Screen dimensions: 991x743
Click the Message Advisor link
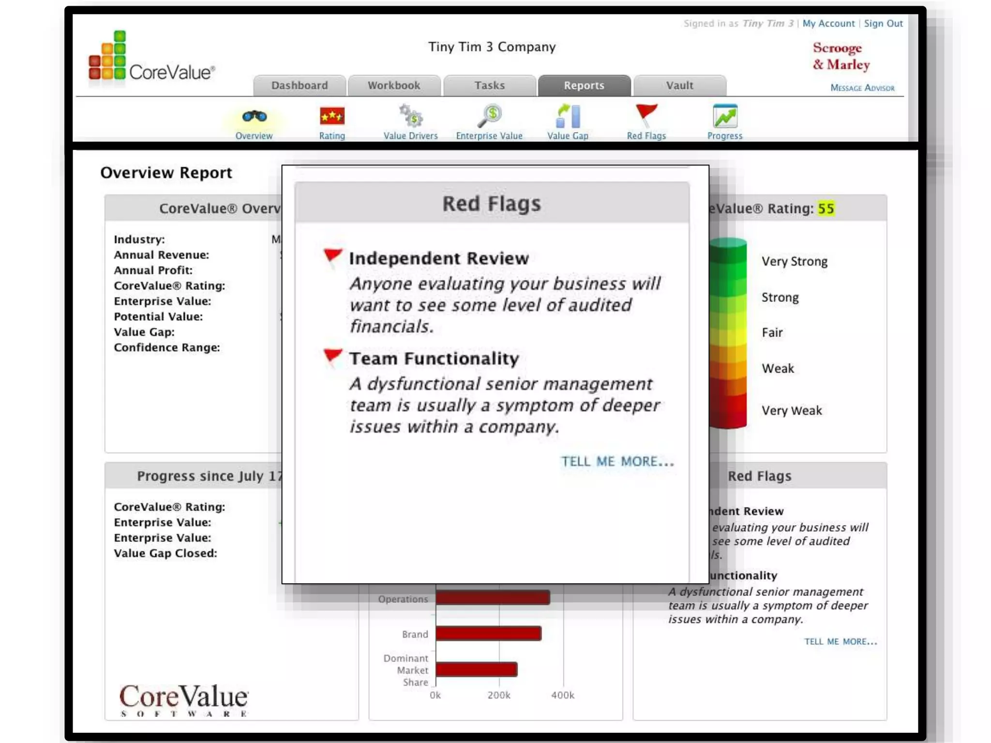[x=862, y=88]
